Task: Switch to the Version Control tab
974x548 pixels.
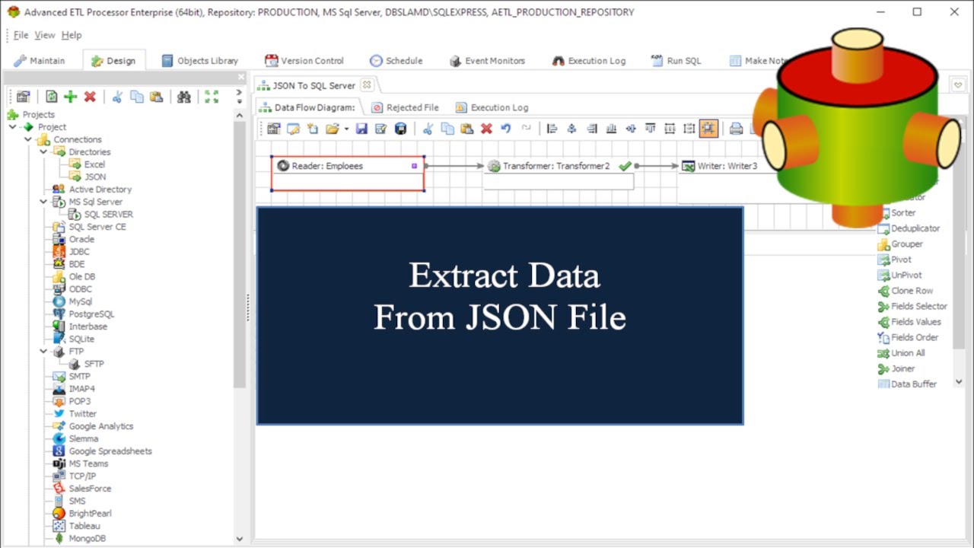Action: tap(304, 61)
